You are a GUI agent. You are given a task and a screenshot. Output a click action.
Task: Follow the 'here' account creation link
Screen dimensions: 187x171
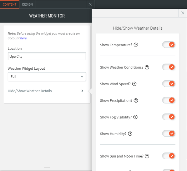[23, 38]
